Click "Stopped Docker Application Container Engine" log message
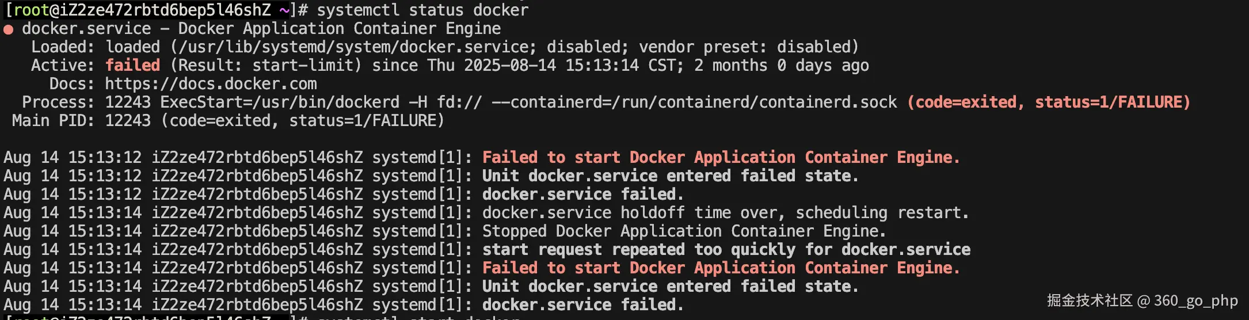The width and height of the screenshot is (1249, 320). pyautogui.click(x=684, y=231)
